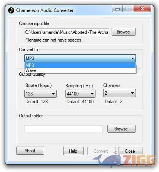This screenshot has height=172, width=159.
Task: Collapse the Convert to dropdown arrow
Action: pyautogui.click(x=132, y=58)
